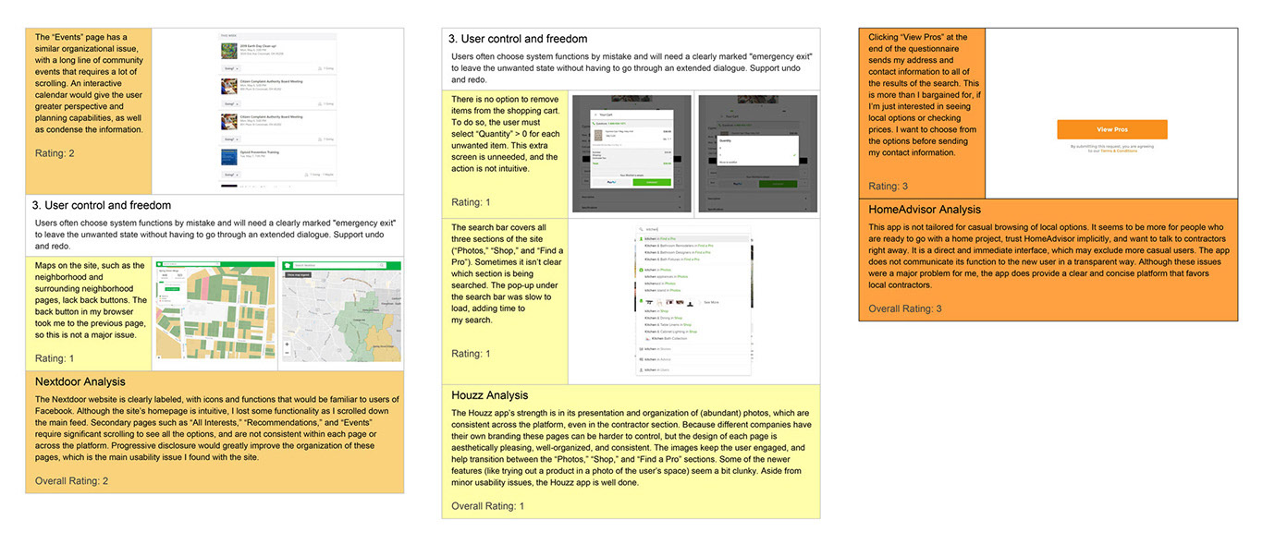Click the 2019 Earth Day Clean-up event thumbnail
This screenshot has height=544, width=1263.
(x=229, y=51)
